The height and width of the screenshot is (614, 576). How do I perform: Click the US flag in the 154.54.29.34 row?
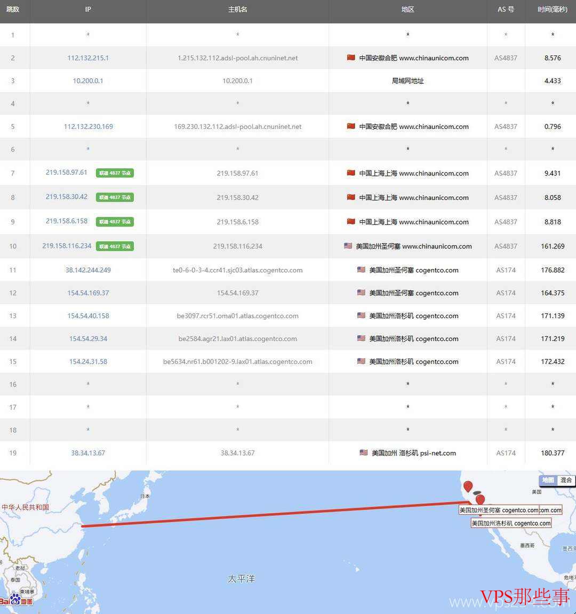361,338
